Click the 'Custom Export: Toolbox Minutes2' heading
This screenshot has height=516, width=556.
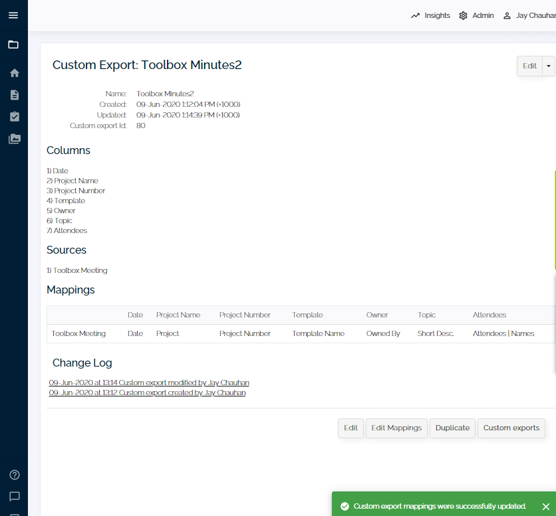pyautogui.click(x=147, y=65)
